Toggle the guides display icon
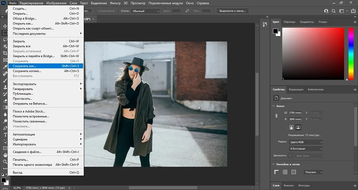The image size is (358, 190). (294, 172)
